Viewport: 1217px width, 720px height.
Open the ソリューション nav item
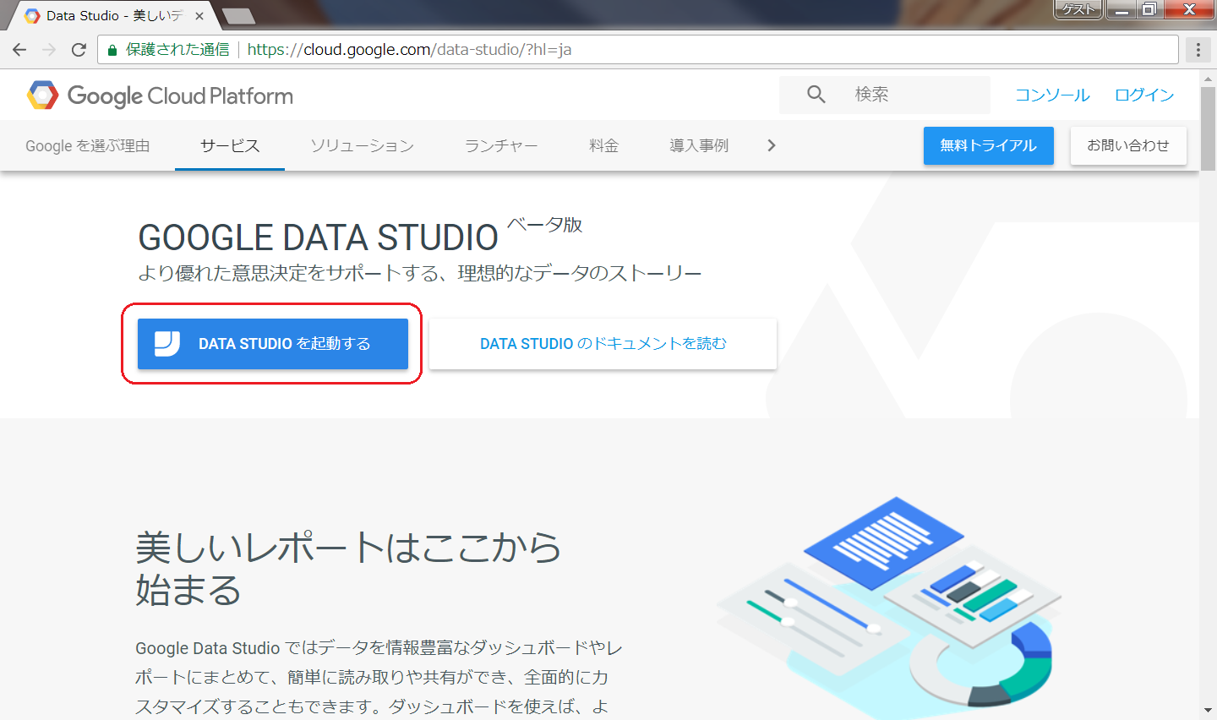362,145
